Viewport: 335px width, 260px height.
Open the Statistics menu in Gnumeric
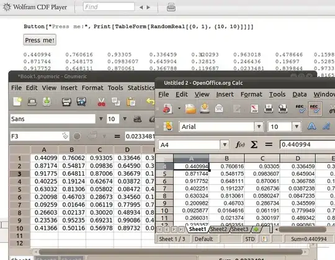pyautogui.click(x=141, y=88)
